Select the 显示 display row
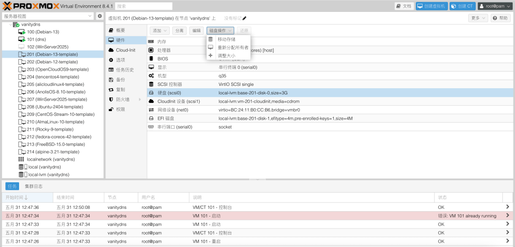 pyautogui.click(x=331, y=67)
